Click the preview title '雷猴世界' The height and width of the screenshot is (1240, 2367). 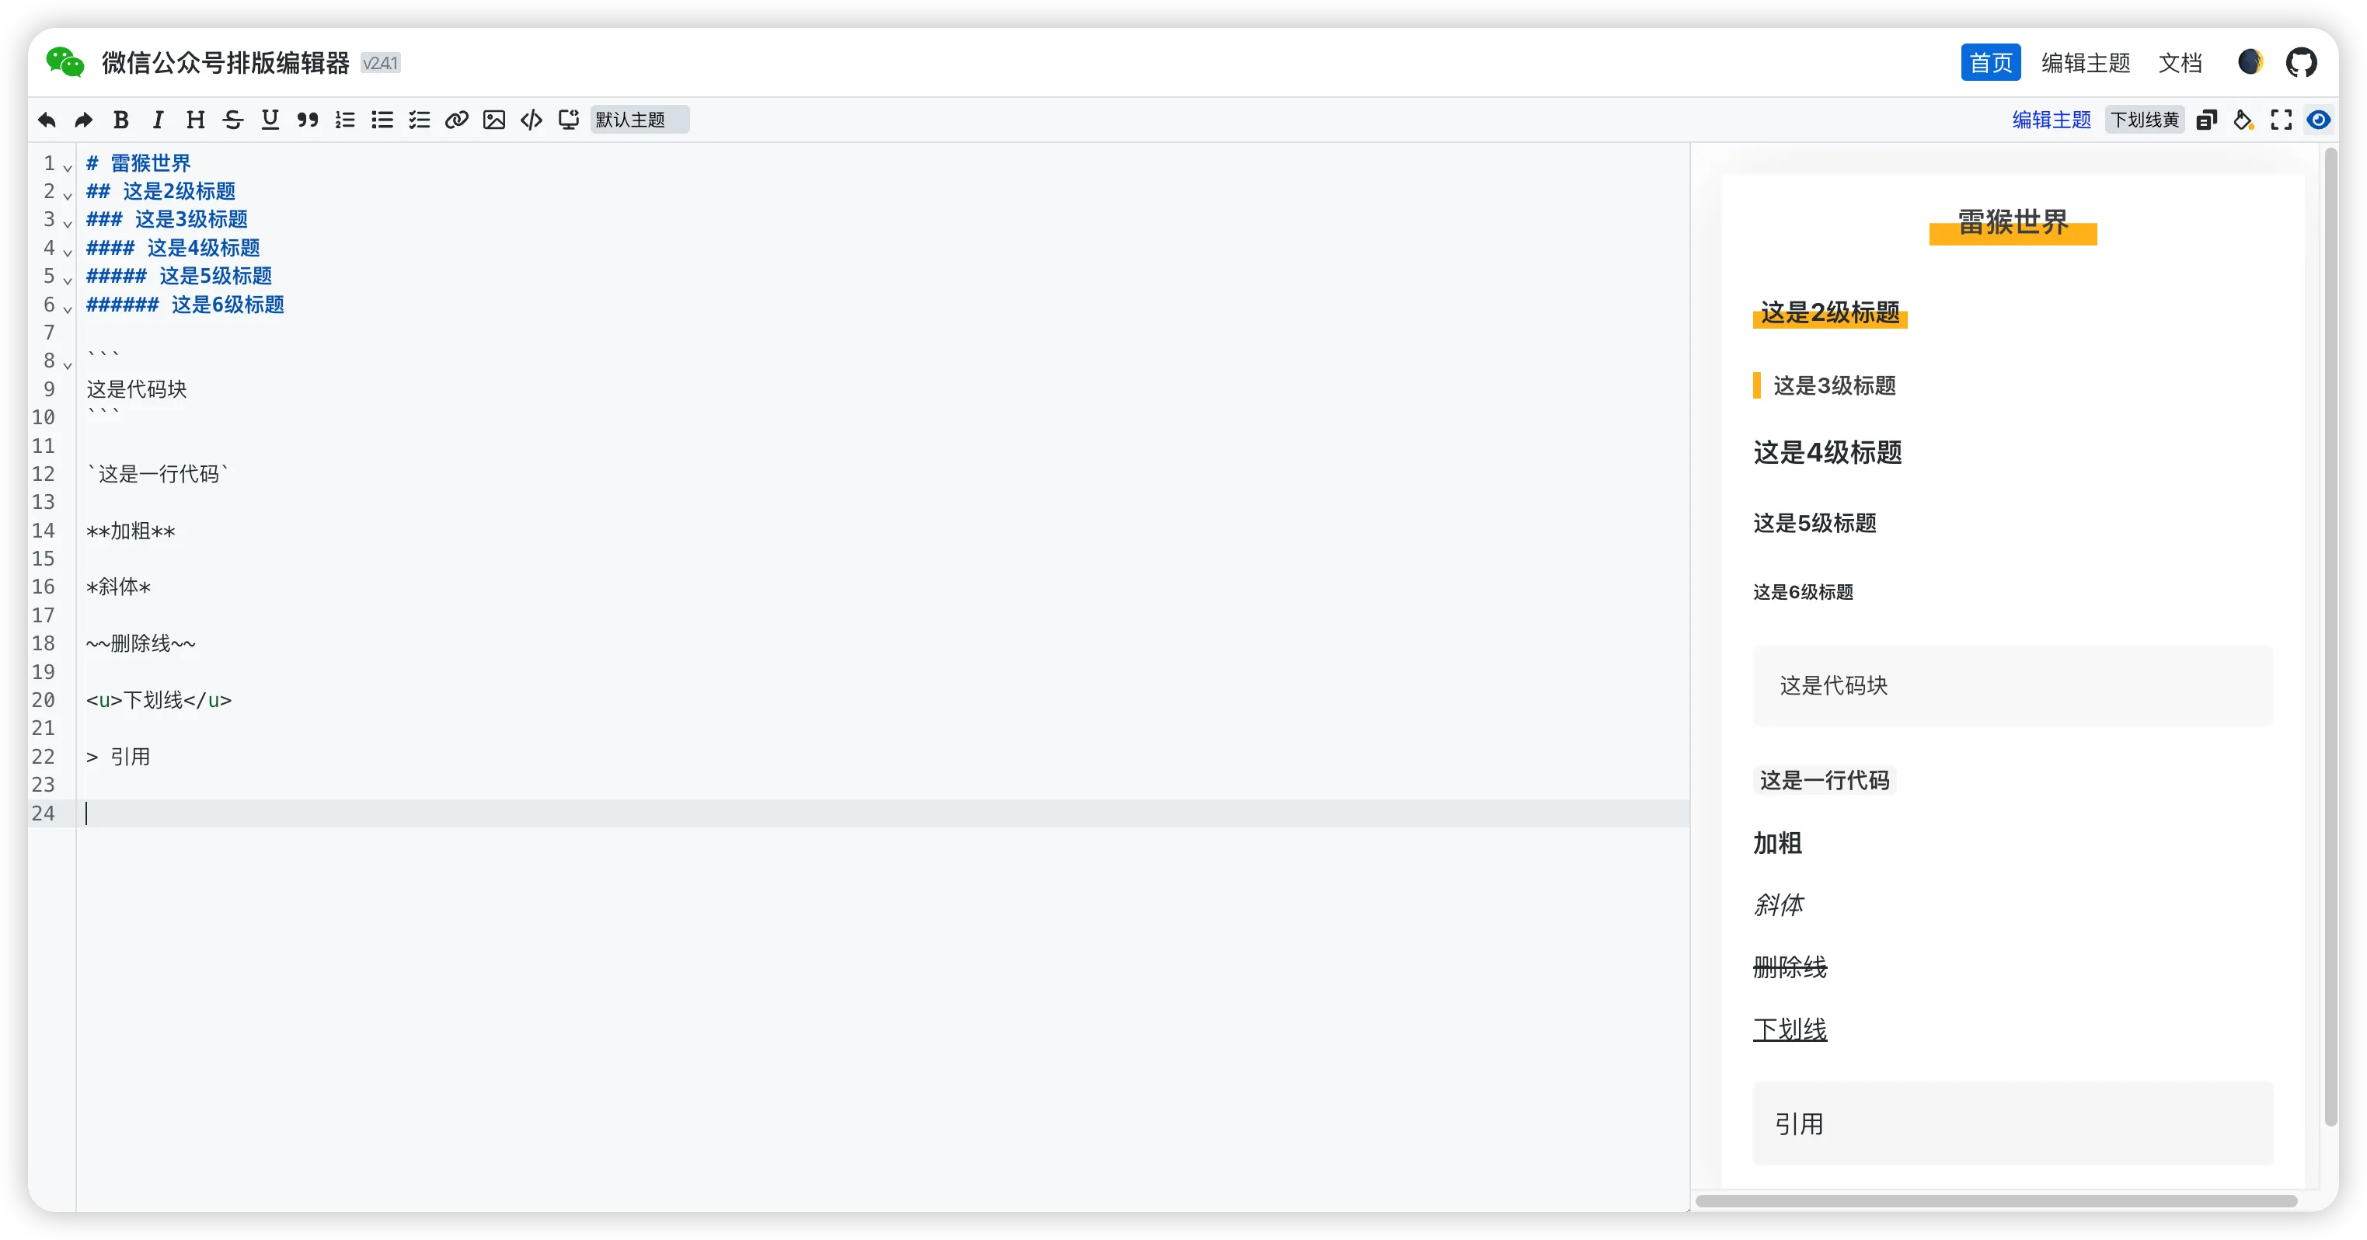click(x=2013, y=222)
